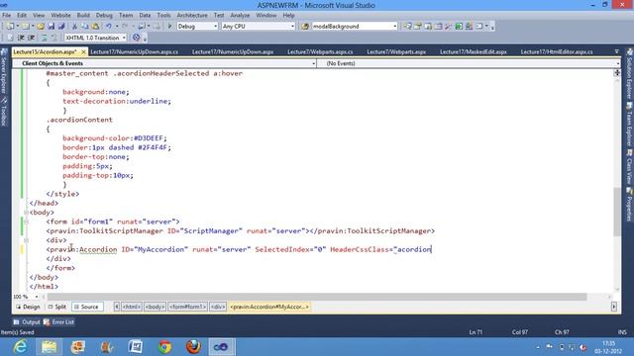Screen dimensions: 634x356
Task: Collapse the form tag outline region
Action: [26, 222]
